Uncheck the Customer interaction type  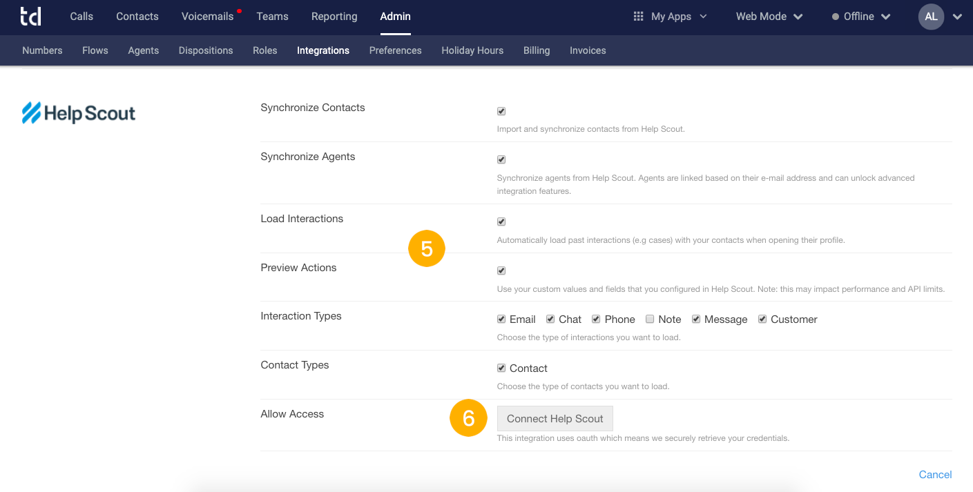point(762,319)
